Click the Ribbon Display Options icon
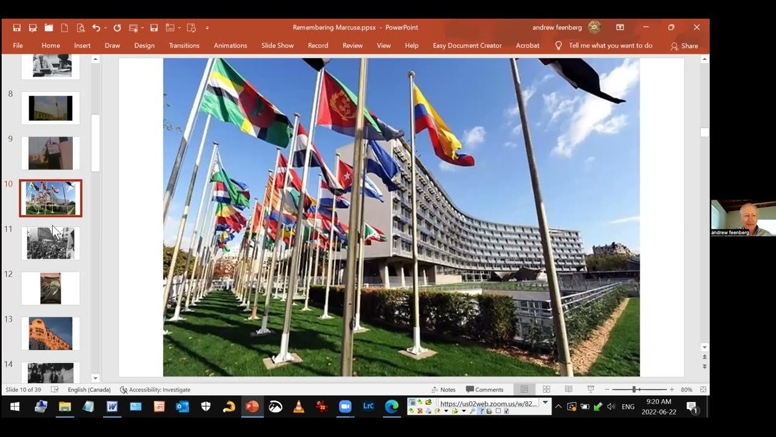The height and width of the screenshot is (437, 776). coord(620,27)
